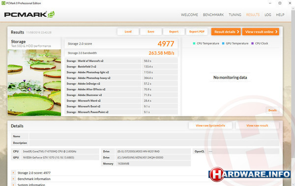The height and width of the screenshot is (186, 295).
Task: Expand the System information section
Action: (x=13, y=185)
